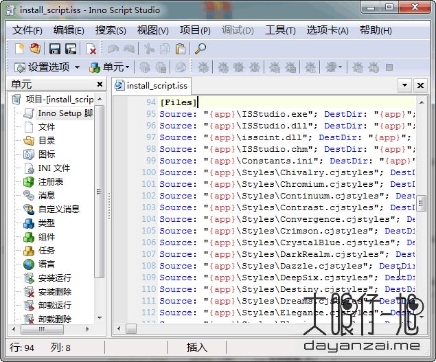The height and width of the screenshot is (362, 436).
Task: Open the 搜索(S) menu
Action: coord(111,30)
